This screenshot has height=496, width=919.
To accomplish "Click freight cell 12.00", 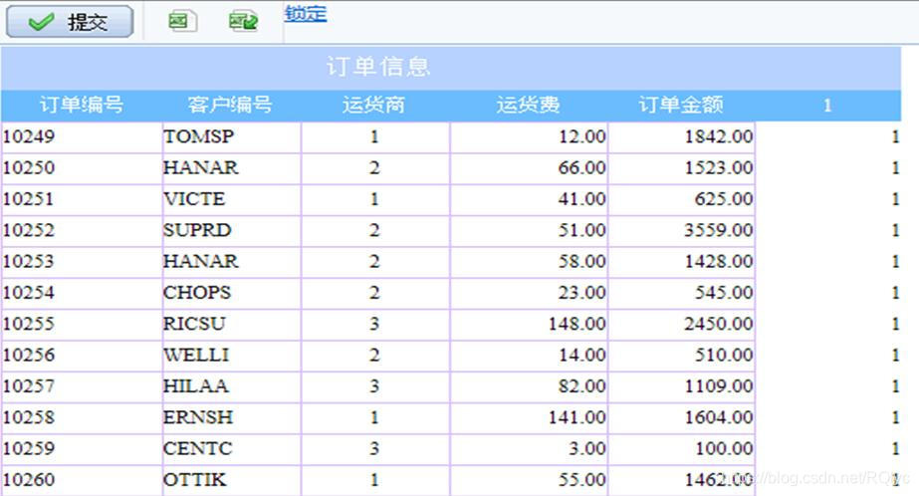I will pos(530,137).
